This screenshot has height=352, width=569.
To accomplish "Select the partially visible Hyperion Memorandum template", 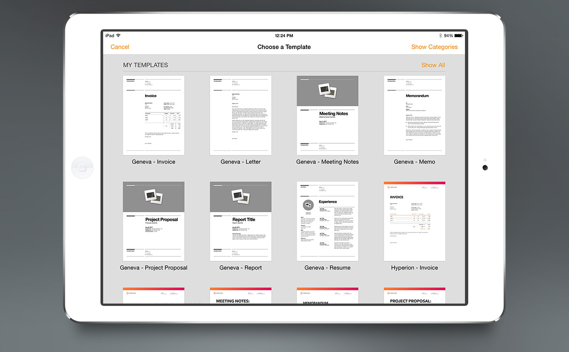I will pyautogui.click(x=327, y=296).
